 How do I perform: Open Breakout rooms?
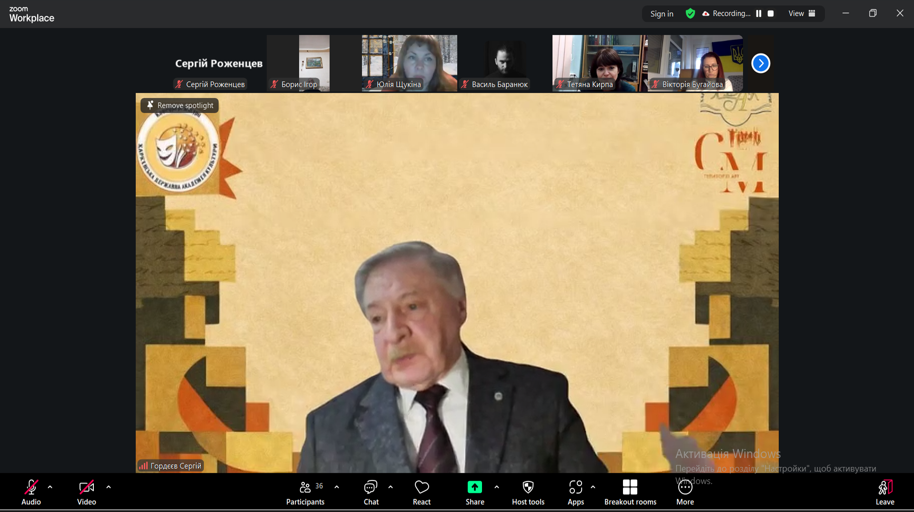pyautogui.click(x=630, y=492)
